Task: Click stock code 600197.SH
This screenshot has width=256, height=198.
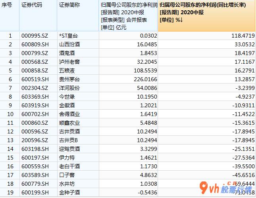Action: (35, 158)
